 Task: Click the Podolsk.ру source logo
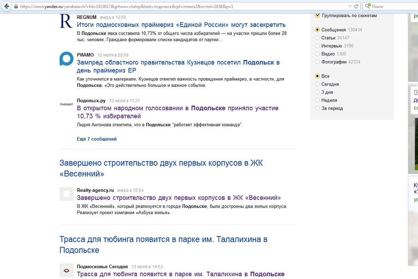(x=66, y=104)
